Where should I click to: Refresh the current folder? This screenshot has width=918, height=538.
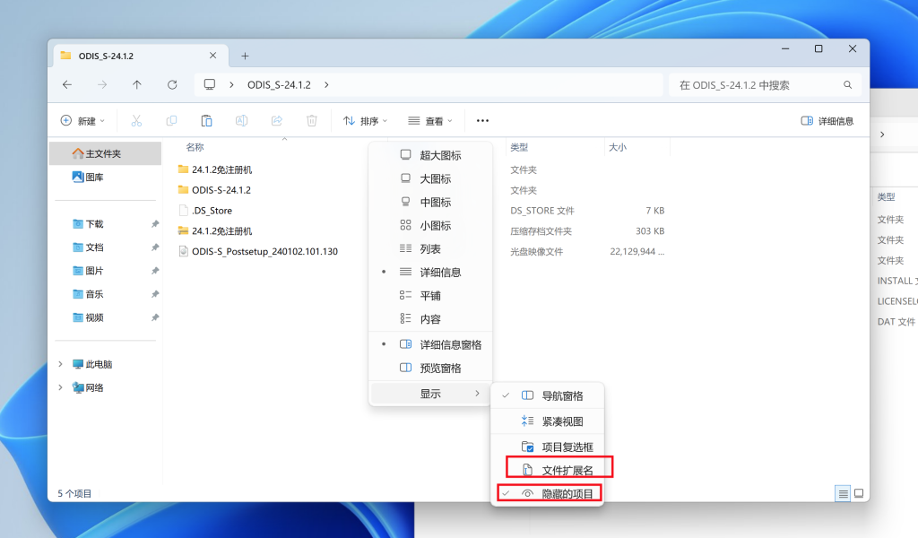pyautogui.click(x=172, y=85)
